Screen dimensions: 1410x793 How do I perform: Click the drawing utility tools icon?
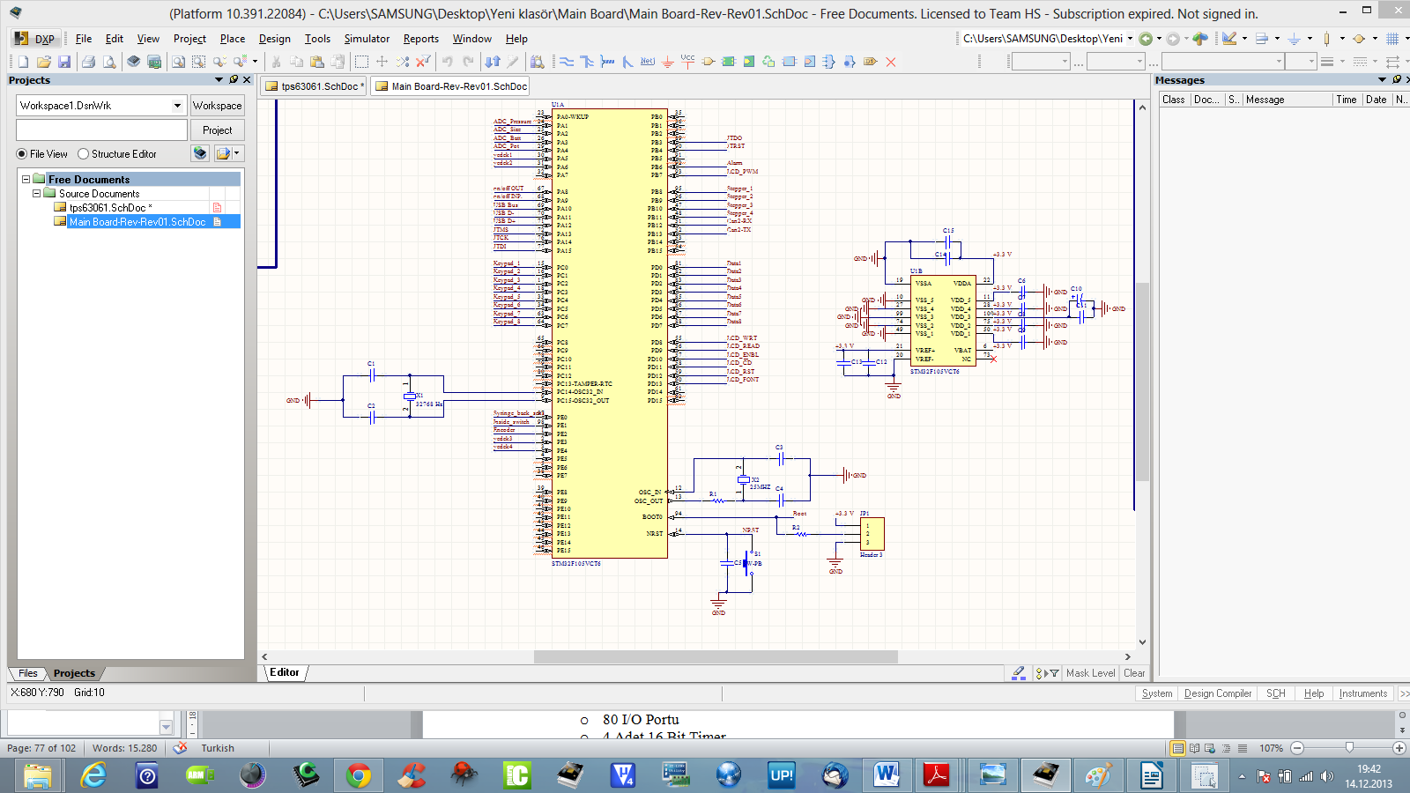pyautogui.click(x=1229, y=39)
